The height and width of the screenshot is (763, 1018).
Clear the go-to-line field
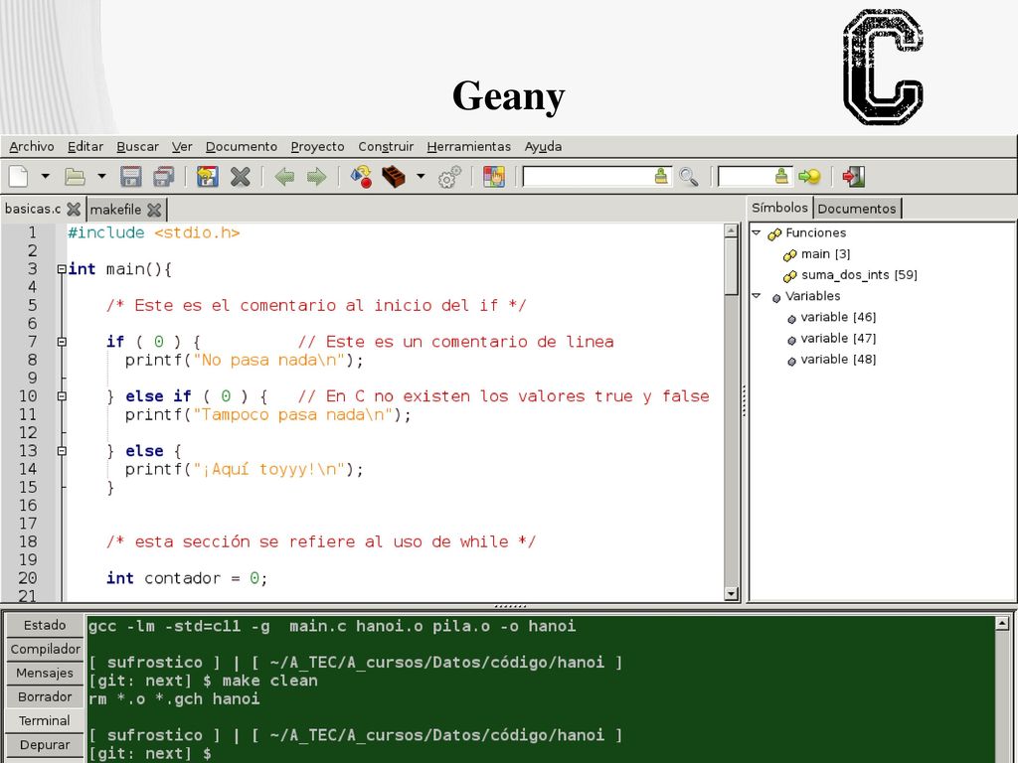point(781,176)
